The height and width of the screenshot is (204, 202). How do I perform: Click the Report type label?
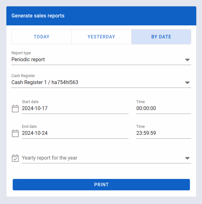click(21, 53)
